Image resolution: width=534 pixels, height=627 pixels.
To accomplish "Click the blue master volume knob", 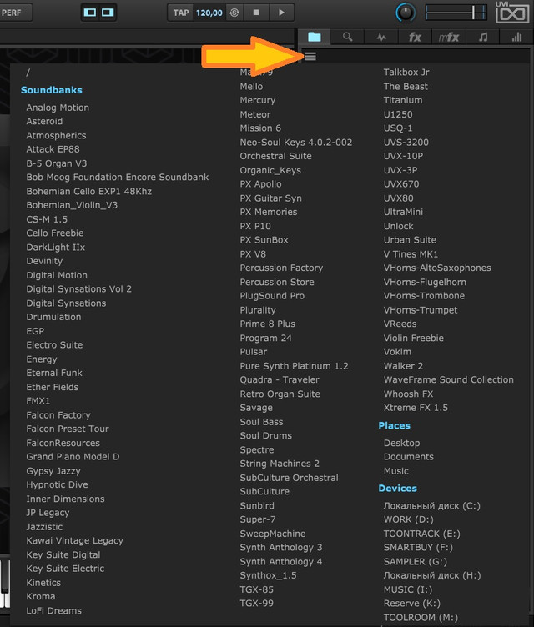I will click(406, 13).
